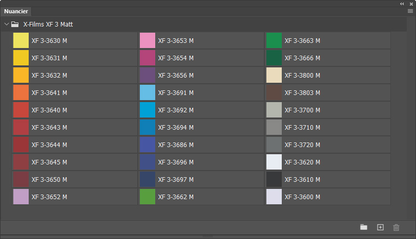Choose the XF 3-3643 M color square
Screen dimensions: 416x239
tap(21, 128)
